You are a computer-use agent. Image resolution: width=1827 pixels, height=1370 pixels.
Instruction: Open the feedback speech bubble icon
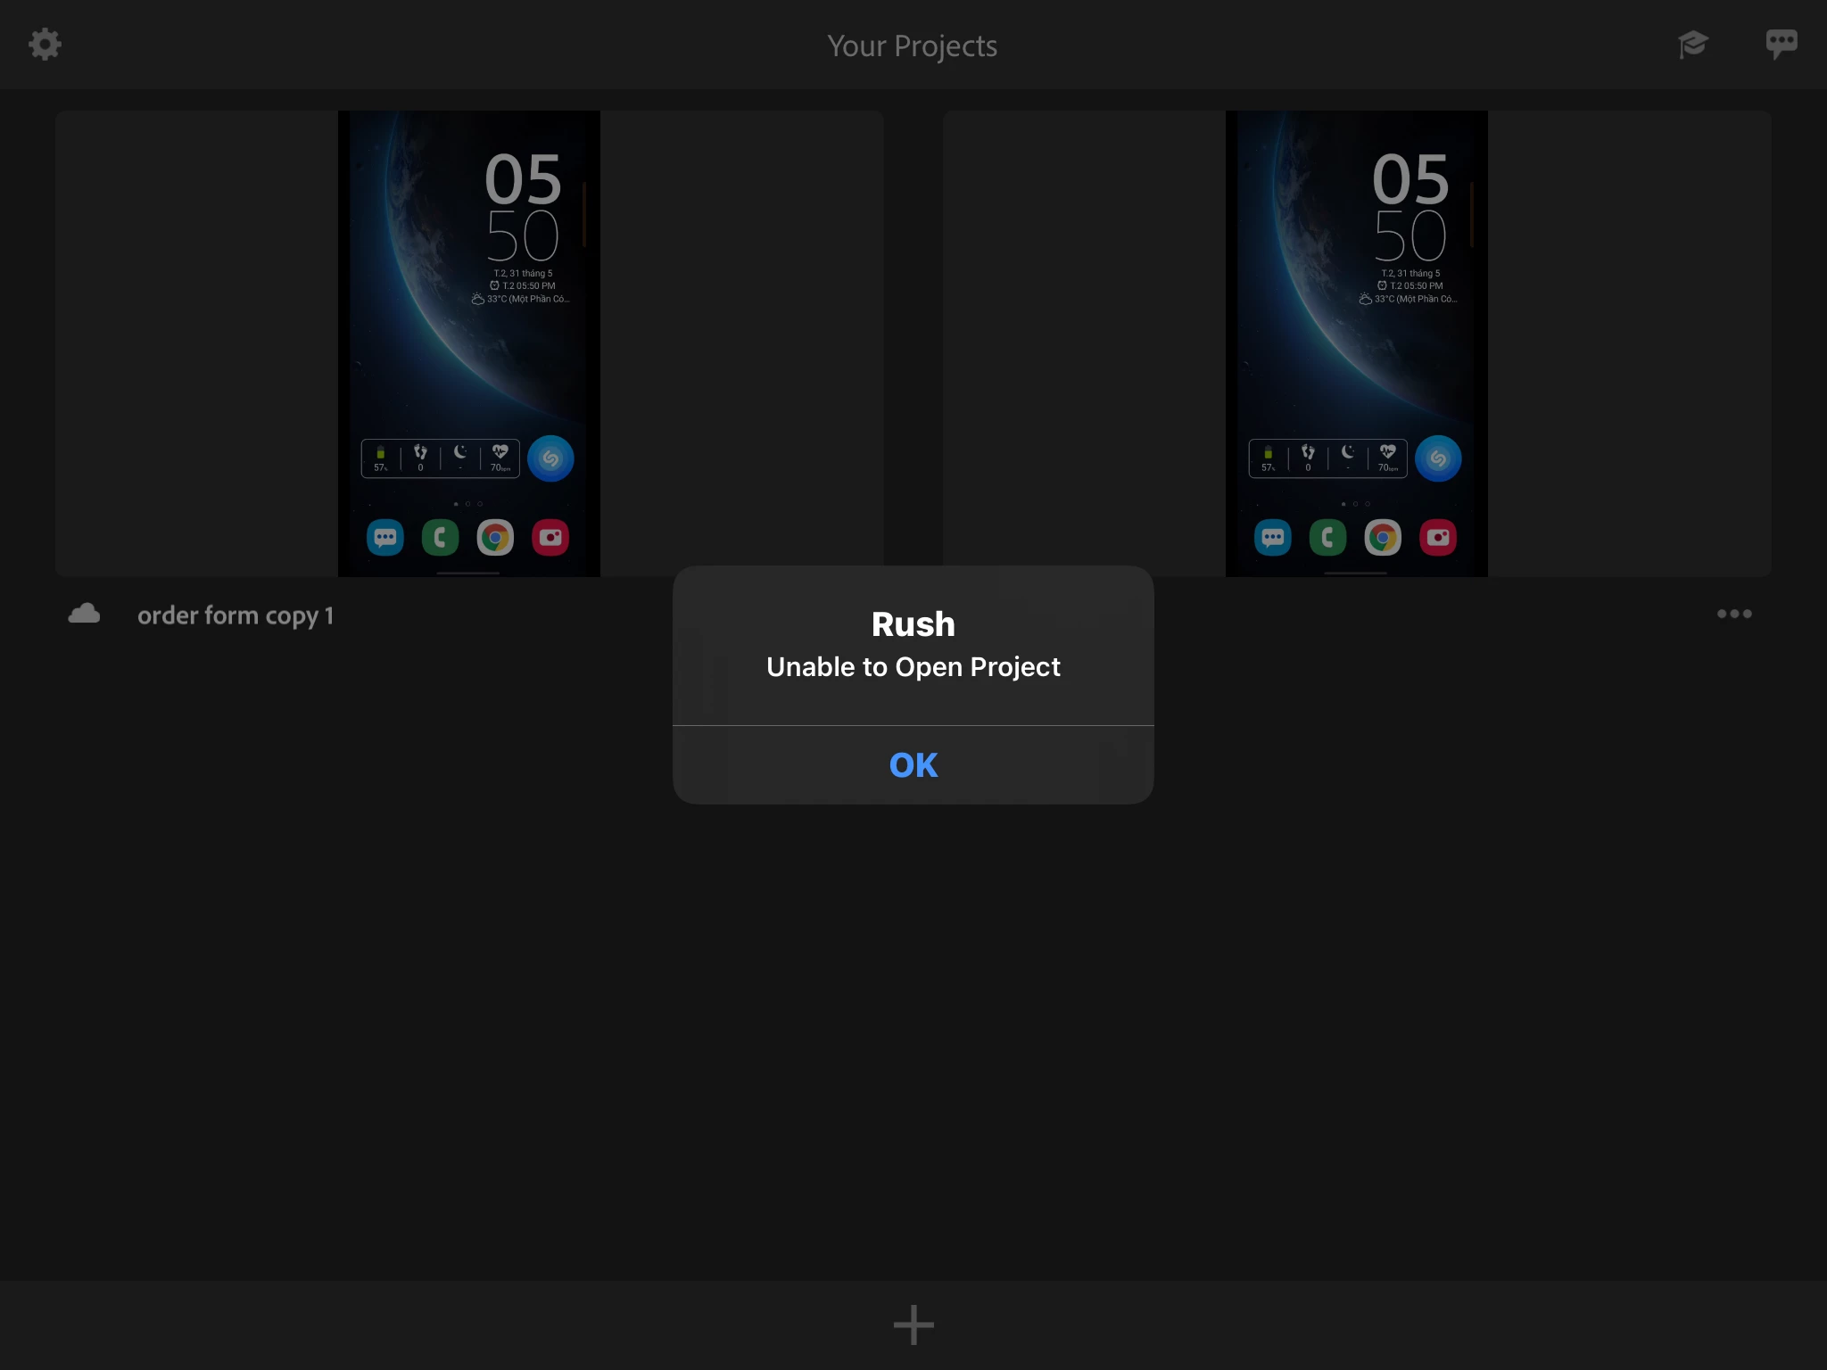pos(1781,44)
